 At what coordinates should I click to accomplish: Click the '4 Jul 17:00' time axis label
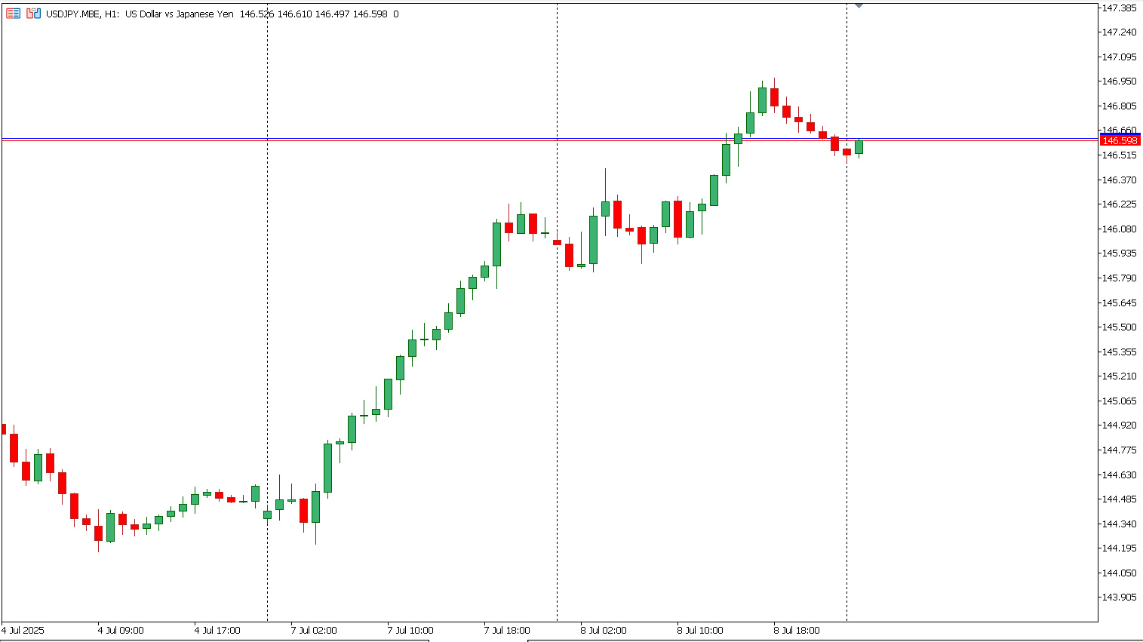[217, 631]
